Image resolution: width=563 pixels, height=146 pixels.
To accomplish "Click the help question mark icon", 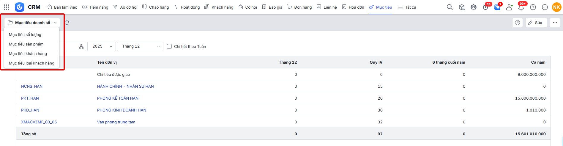I will 533,7.
